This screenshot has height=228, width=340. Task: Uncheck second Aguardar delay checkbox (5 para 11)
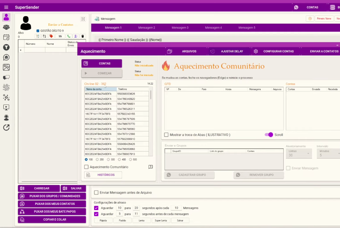[96, 214]
